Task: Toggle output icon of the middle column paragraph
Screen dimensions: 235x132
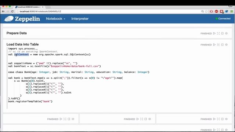Action: [x=146, y=119]
